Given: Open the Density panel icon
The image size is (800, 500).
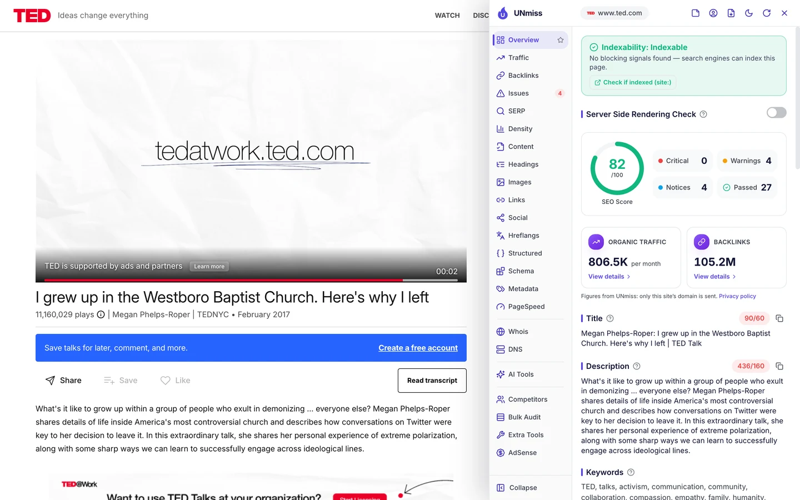Looking at the screenshot, I should (x=501, y=129).
